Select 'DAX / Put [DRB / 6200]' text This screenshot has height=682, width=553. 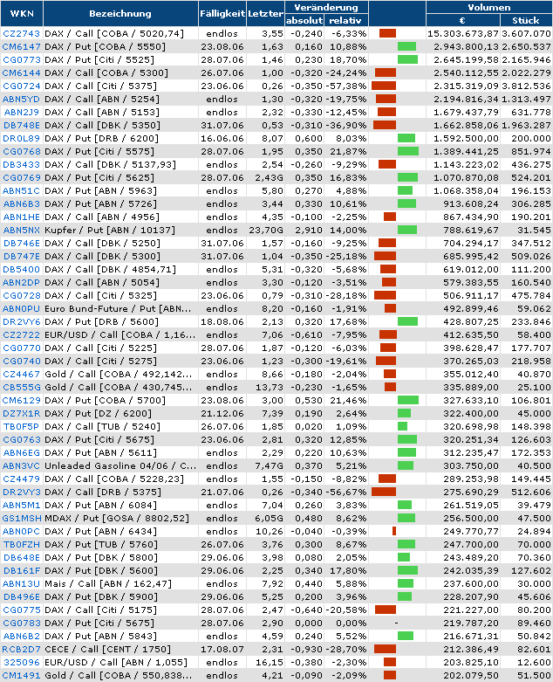point(102,138)
